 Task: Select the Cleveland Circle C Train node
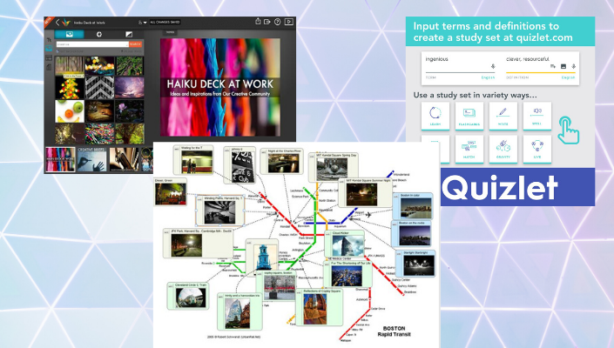188,296
